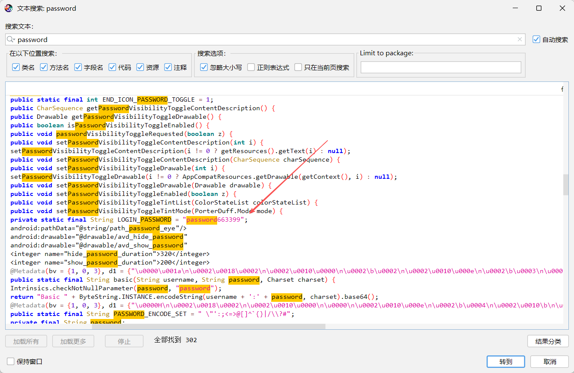Open 结果分类 results grouping
The height and width of the screenshot is (373, 574).
pos(548,341)
